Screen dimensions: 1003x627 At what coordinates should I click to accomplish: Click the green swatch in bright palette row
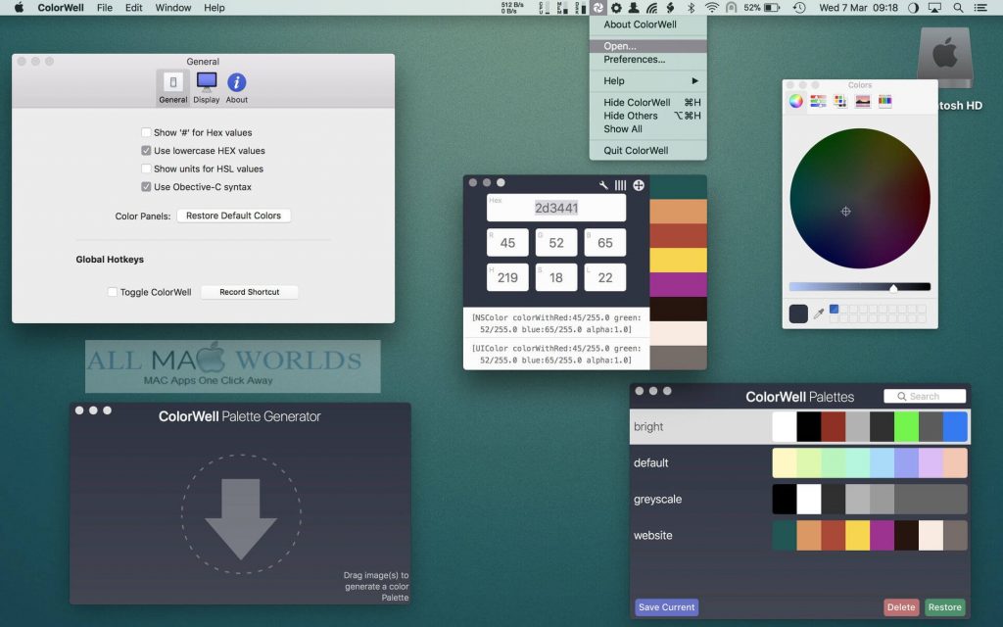pyautogui.click(x=906, y=427)
